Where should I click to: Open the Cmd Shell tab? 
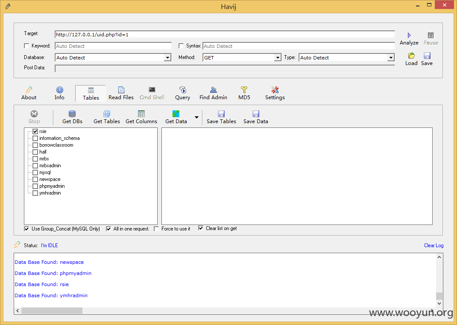[152, 93]
